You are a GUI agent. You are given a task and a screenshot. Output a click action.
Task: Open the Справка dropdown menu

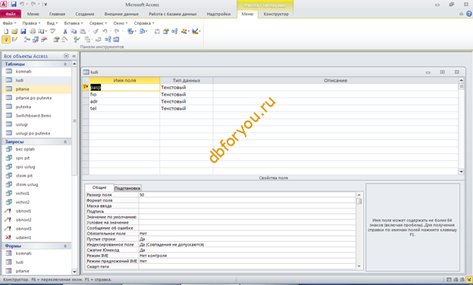point(144,23)
